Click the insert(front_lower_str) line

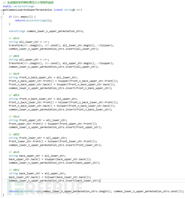tap(55, 145)
